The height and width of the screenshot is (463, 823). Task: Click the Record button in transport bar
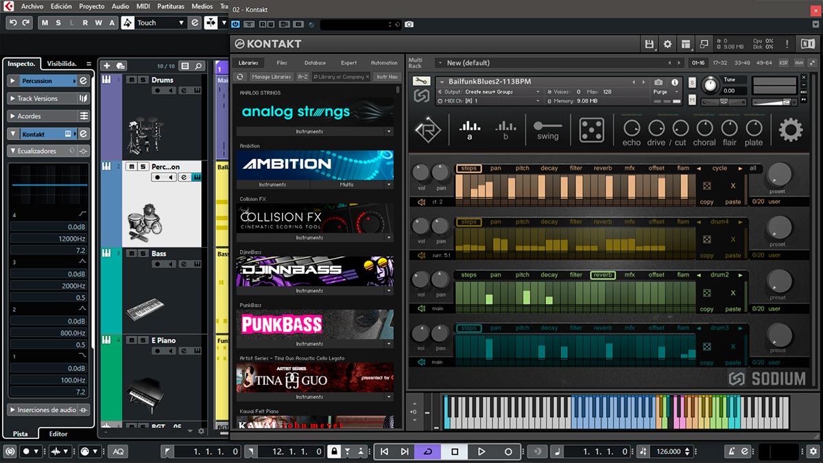point(508,451)
